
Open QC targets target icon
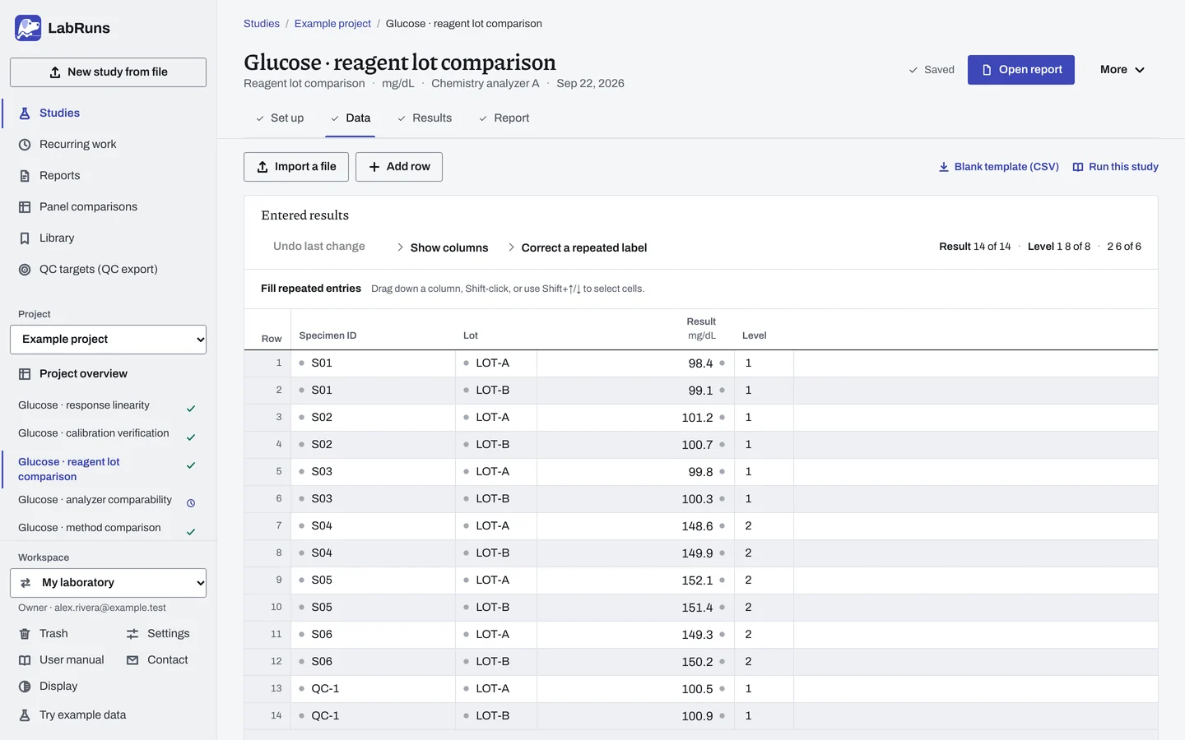click(25, 270)
